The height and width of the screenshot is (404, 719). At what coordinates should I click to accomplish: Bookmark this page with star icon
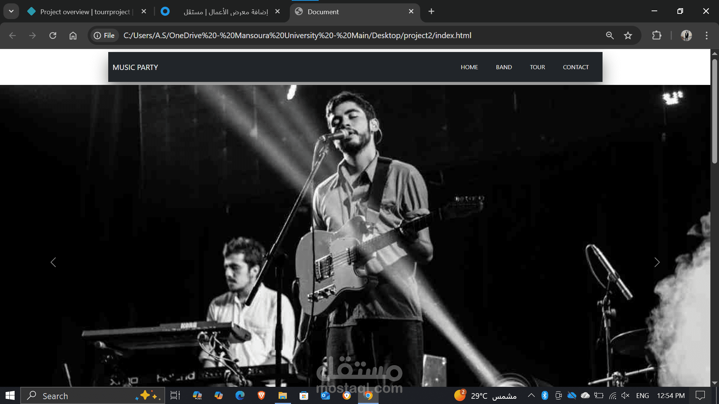pyautogui.click(x=628, y=36)
